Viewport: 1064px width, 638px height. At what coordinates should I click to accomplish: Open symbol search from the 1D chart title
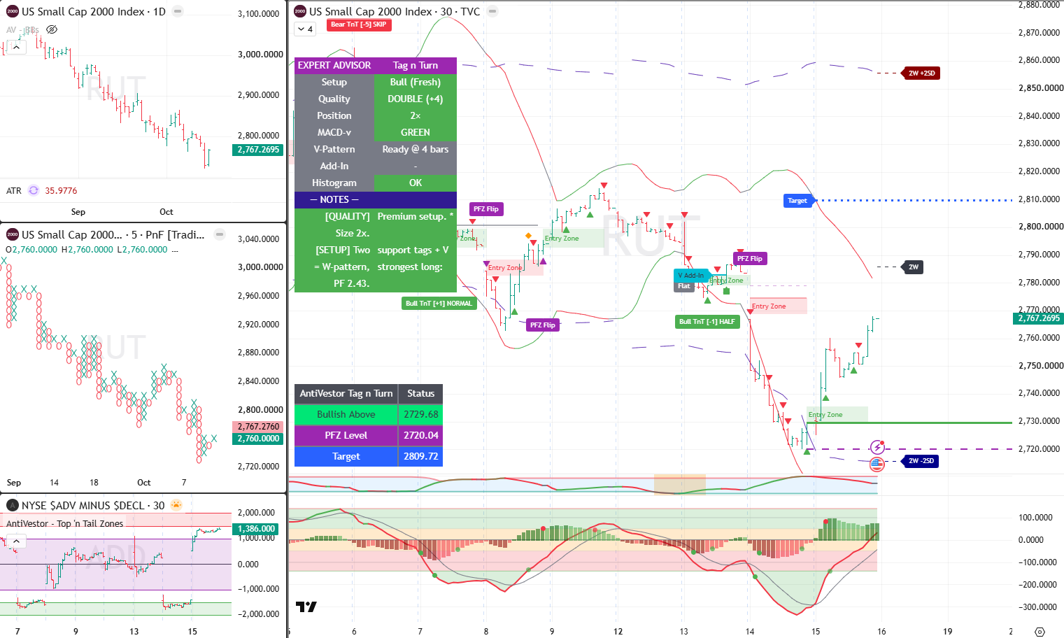tap(94, 11)
